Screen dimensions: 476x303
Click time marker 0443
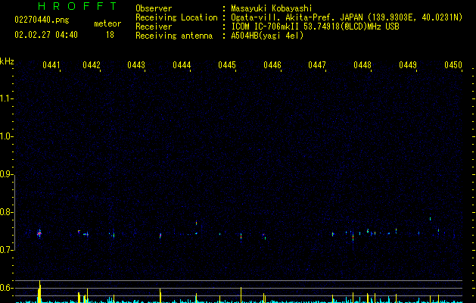[136, 65]
